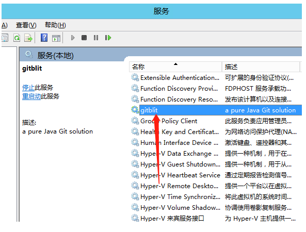Click gear icon beside Hyper-V 来宾服务接口
Image resolution: width=306 pixels, height=232 pixels.
(x=135, y=218)
